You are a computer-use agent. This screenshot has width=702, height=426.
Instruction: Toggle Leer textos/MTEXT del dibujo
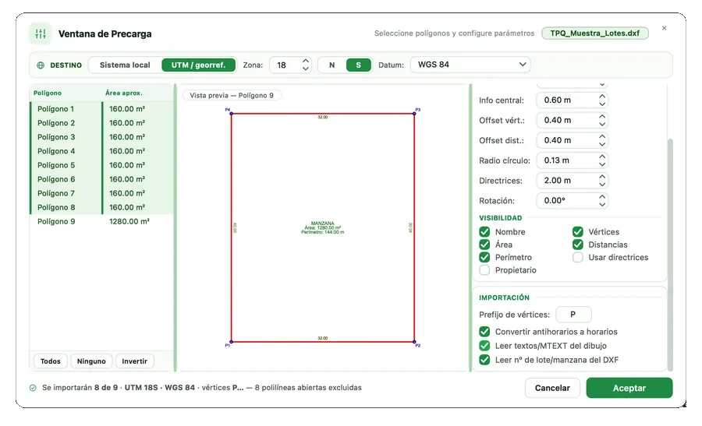click(484, 346)
